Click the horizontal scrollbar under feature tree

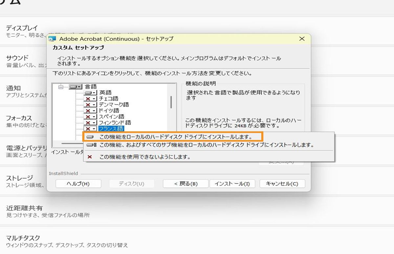pyautogui.click(x=72, y=143)
